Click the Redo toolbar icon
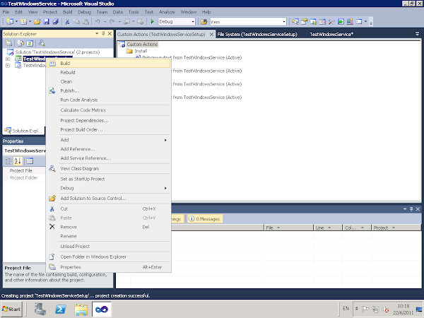424x318 pixels. (112, 22)
